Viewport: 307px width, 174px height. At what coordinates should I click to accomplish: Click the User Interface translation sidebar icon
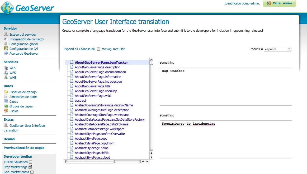[x=6, y=125]
